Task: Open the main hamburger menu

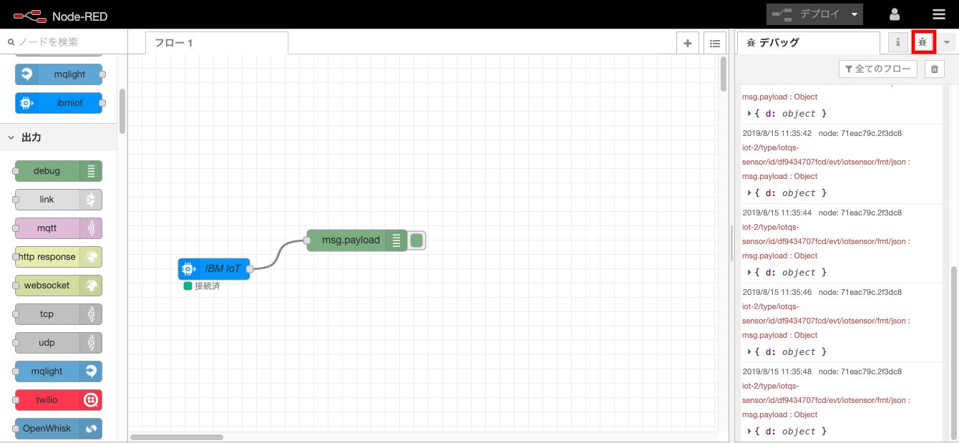Action: [x=939, y=14]
